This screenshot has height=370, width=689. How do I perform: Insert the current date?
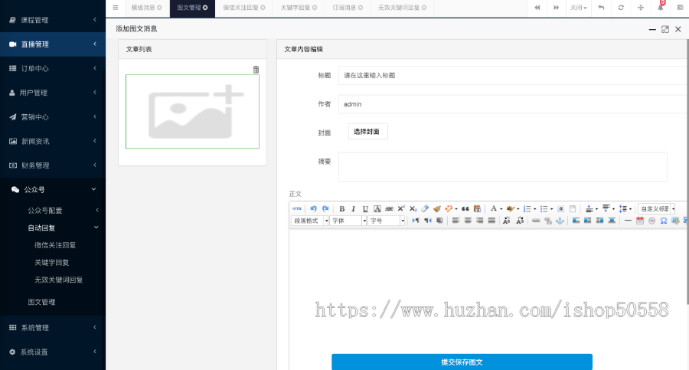pyautogui.click(x=640, y=221)
